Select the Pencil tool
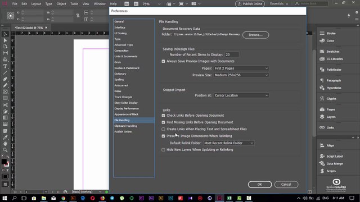 (x=5, y=85)
